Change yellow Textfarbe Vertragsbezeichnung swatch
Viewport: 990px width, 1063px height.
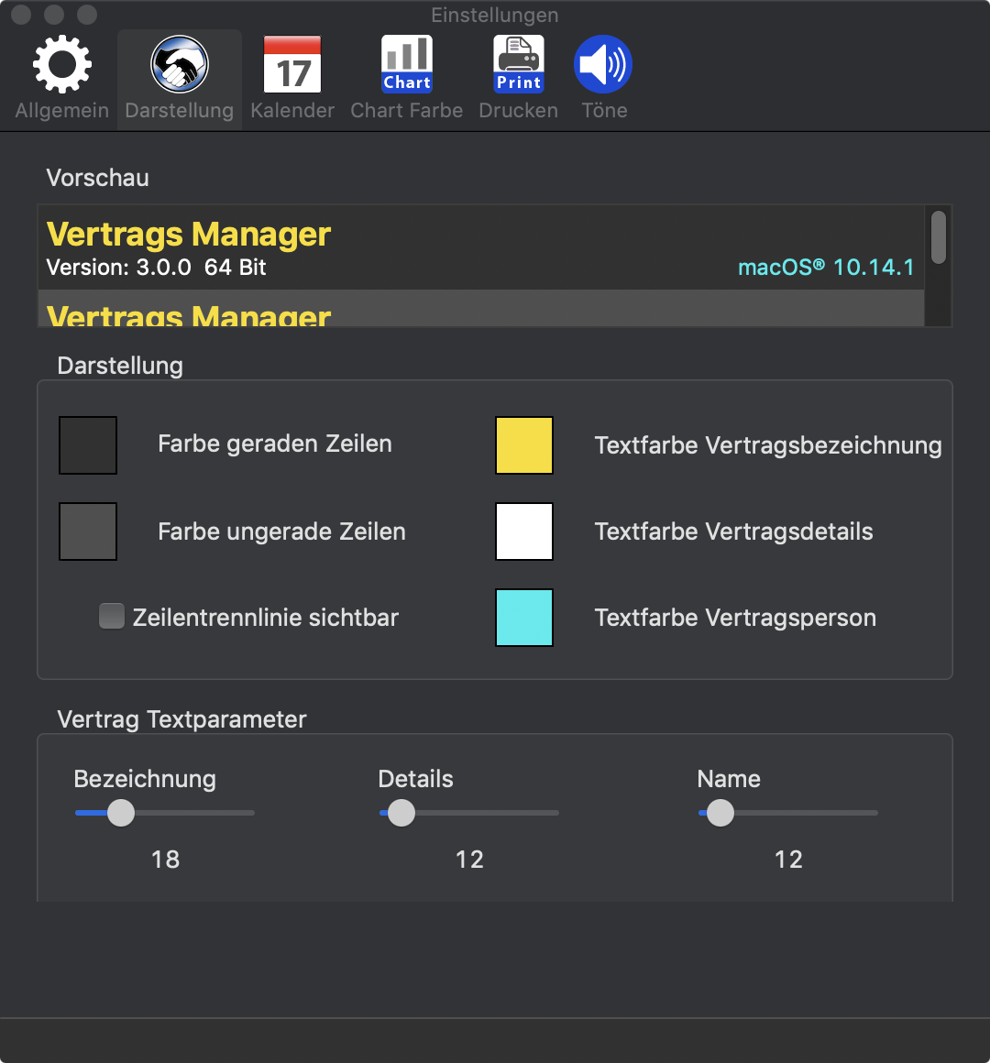coord(524,445)
